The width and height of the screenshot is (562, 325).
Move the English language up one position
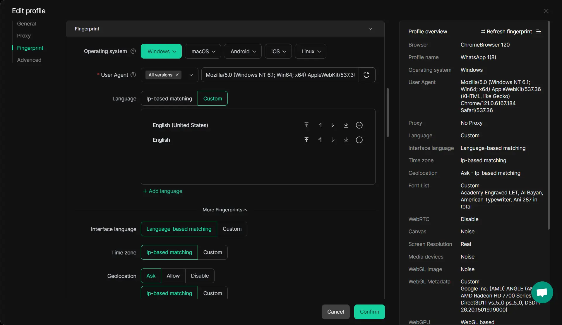pyautogui.click(x=320, y=140)
